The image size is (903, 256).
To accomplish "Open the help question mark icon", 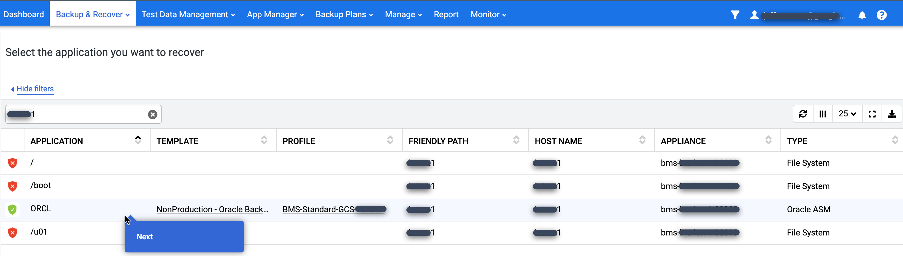I will (x=881, y=15).
